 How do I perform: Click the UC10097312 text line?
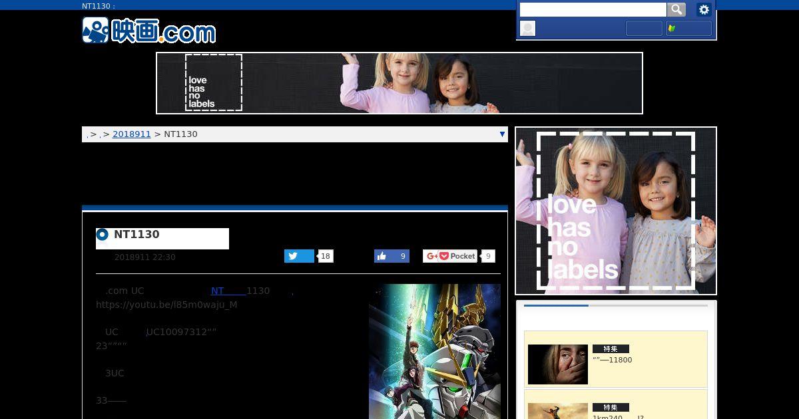click(182, 332)
